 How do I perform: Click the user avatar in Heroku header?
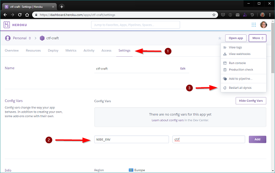264,25
